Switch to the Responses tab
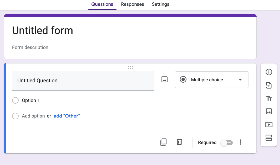Image resolution: width=280 pixels, height=165 pixels. click(x=132, y=4)
